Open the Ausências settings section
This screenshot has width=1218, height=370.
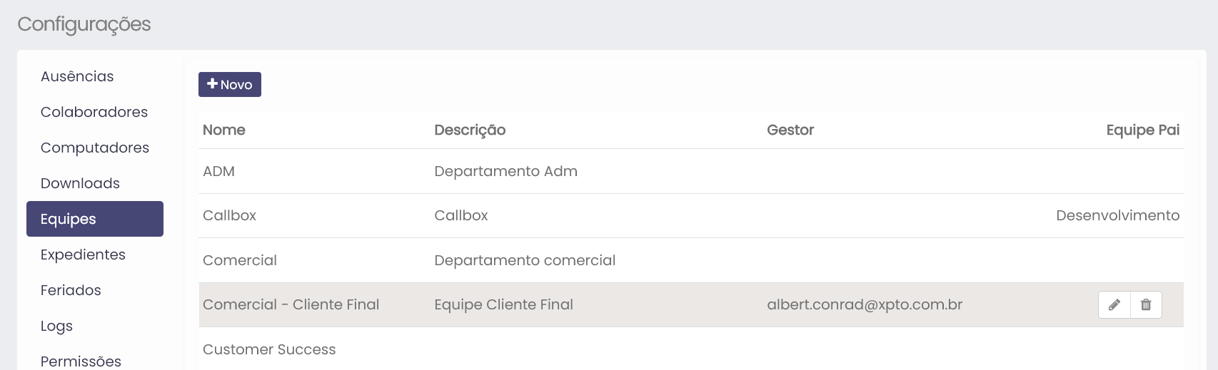click(x=77, y=76)
